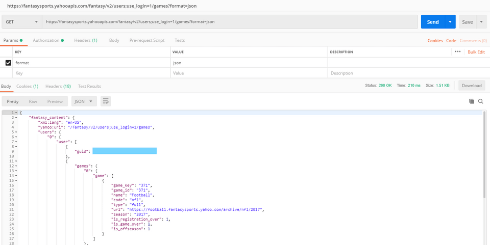Viewport: 490px width, 245px height.
Task: Open the JSON format dropdown
Action: pyautogui.click(x=84, y=101)
